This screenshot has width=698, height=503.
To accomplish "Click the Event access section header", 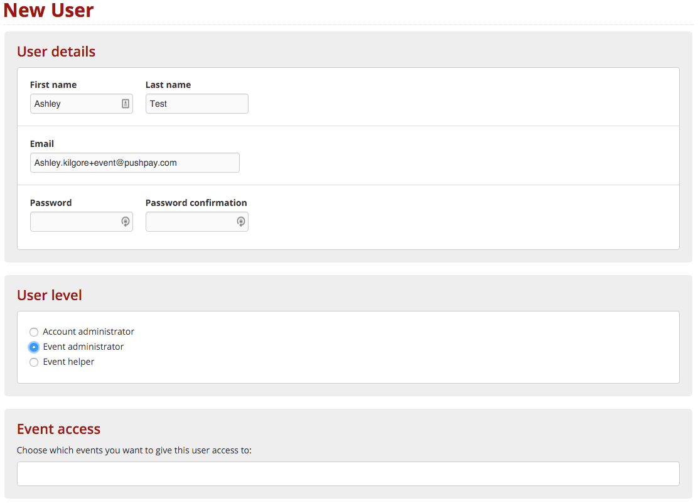I will (58, 429).
